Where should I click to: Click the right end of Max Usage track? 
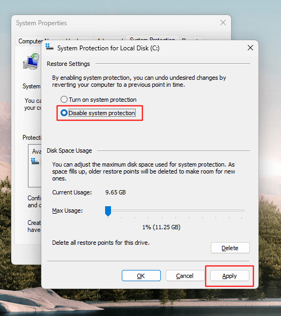click(243, 210)
